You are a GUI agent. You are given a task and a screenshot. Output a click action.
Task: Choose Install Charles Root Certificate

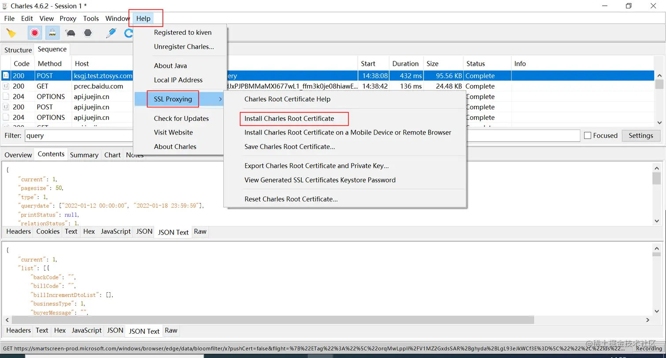289,119
